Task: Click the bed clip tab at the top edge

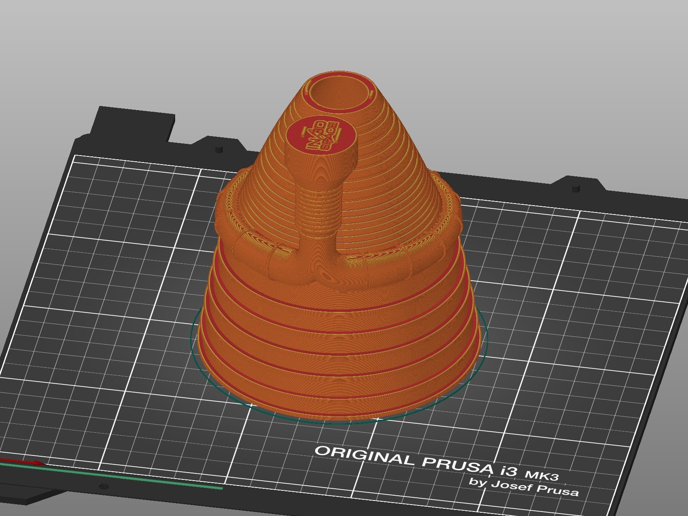Action: [134, 122]
